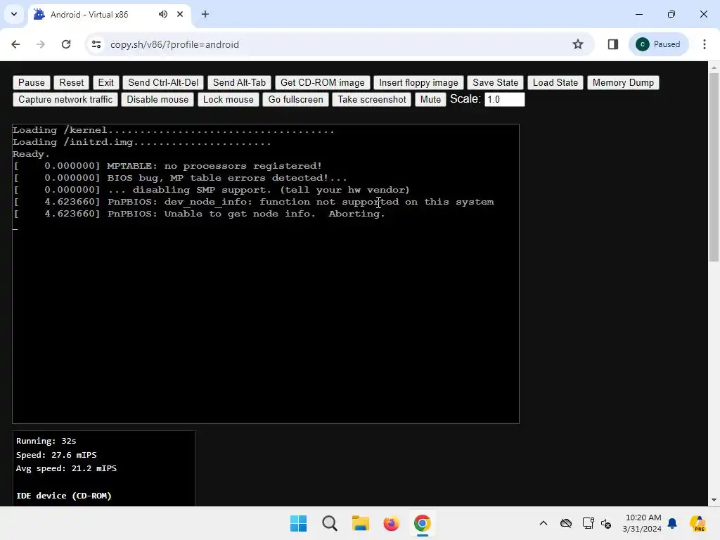Click the 'Running: 32s' status line
The image size is (720, 540).
[x=46, y=441]
